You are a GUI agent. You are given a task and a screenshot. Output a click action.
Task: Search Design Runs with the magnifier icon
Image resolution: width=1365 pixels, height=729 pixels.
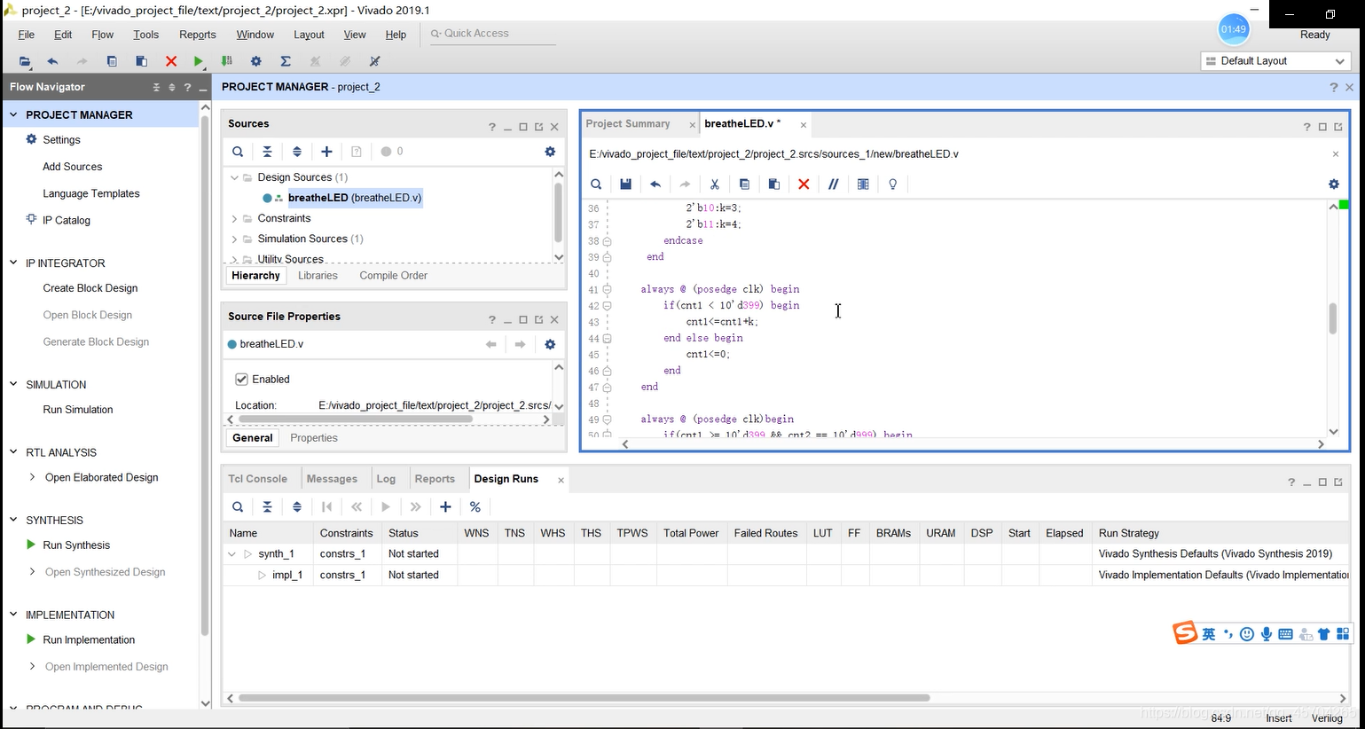point(238,507)
